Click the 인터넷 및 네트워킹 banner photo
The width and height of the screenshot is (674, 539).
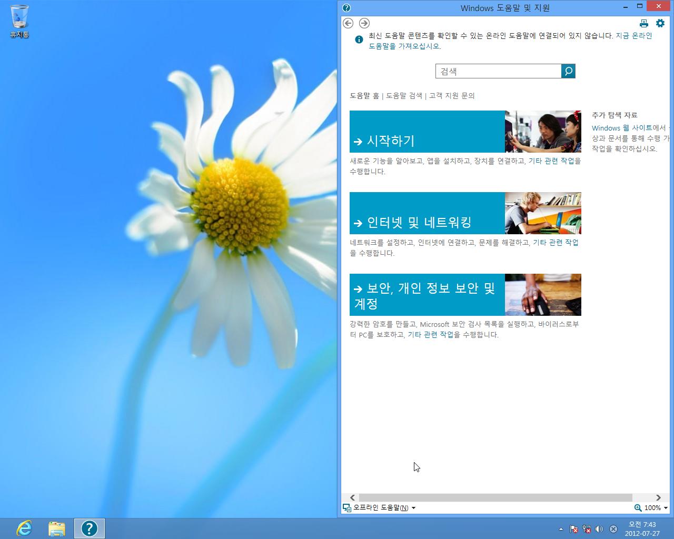tap(543, 213)
